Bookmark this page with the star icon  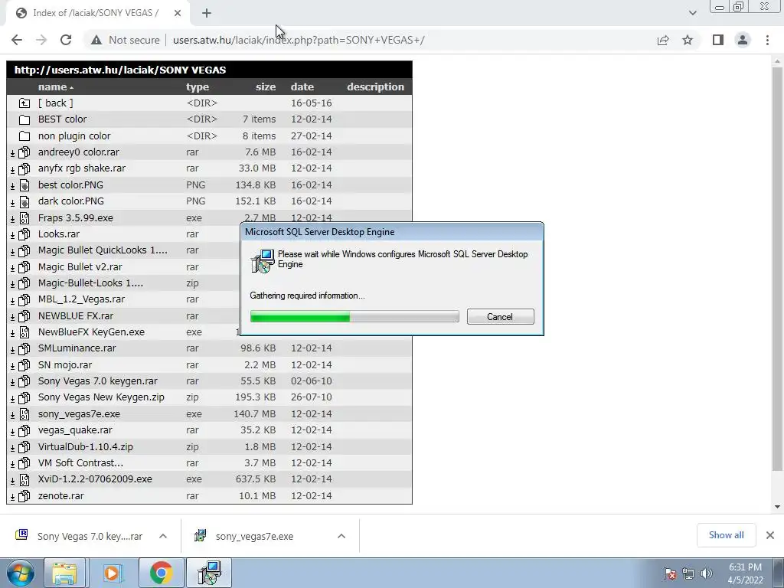click(x=688, y=40)
